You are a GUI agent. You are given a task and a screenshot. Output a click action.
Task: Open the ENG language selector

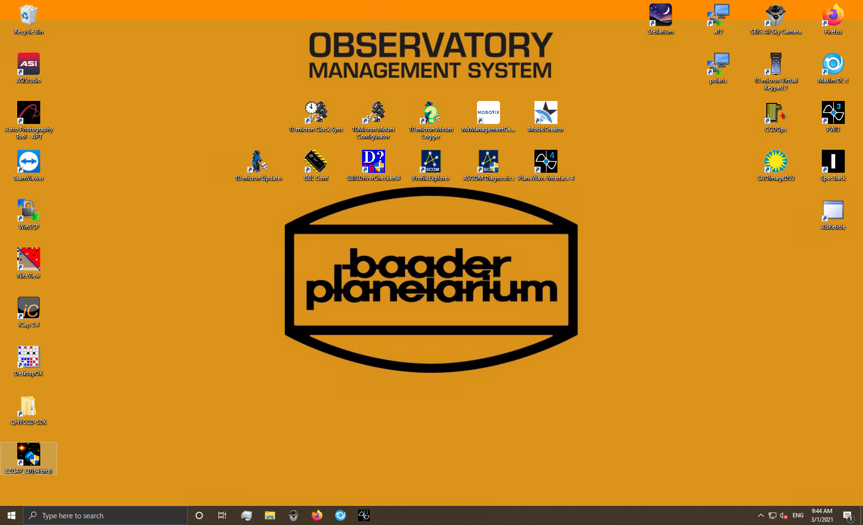[798, 515]
